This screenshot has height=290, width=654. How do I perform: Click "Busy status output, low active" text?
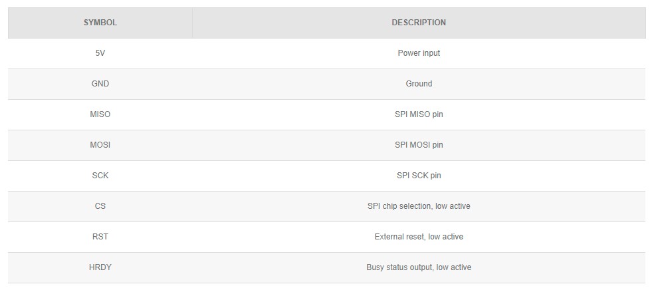(419, 267)
